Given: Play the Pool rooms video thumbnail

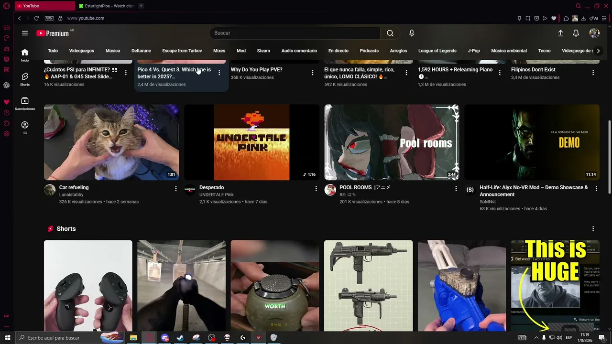Looking at the screenshot, I should pyautogui.click(x=392, y=142).
